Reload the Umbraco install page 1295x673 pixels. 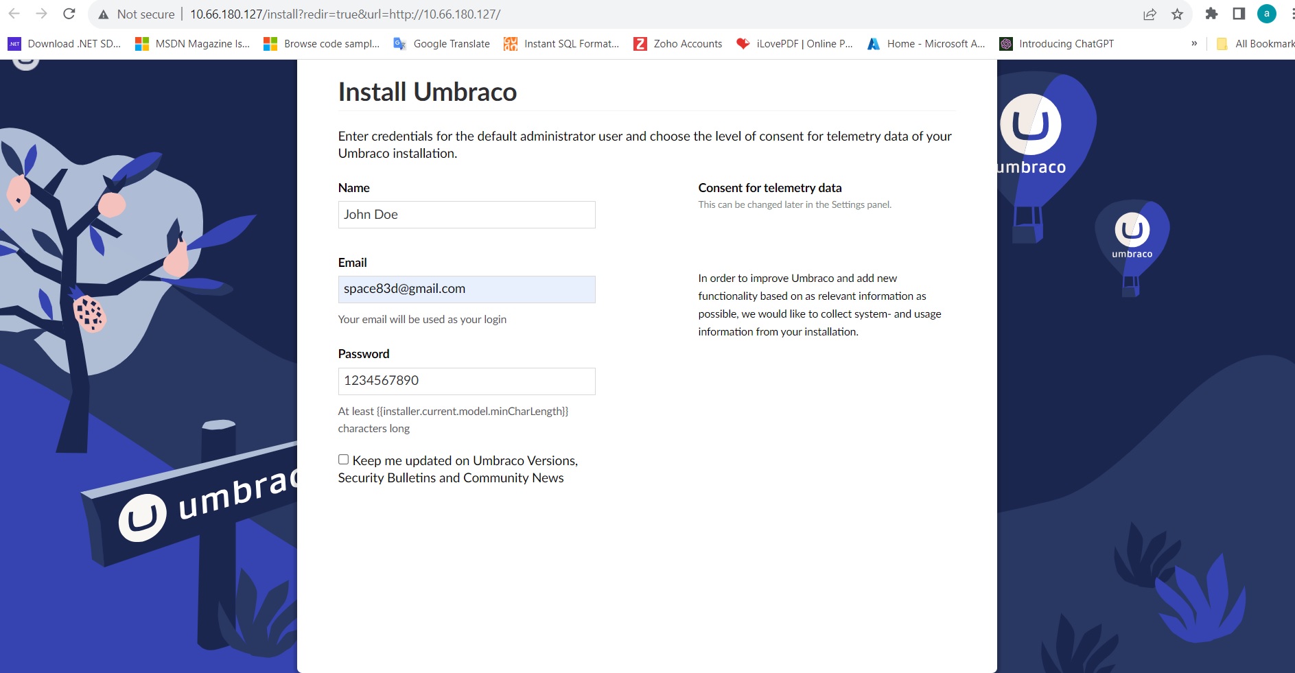[69, 14]
